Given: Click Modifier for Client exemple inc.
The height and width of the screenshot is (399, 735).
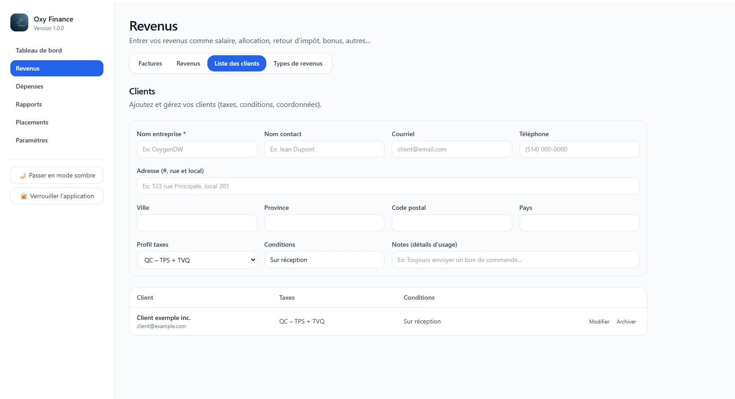Looking at the screenshot, I should pyautogui.click(x=599, y=322).
